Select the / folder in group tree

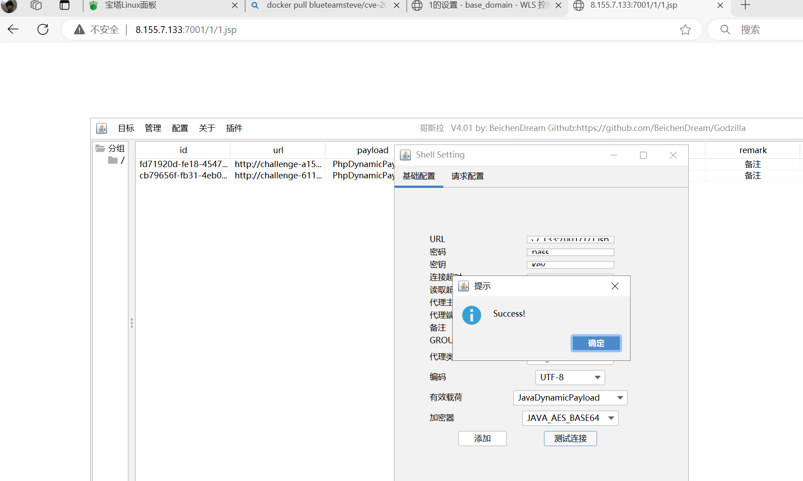(116, 160)
